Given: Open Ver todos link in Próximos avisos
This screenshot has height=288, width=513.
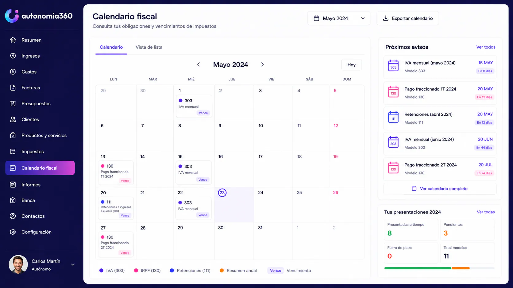Looking at the screenshot, I should [x=486, y=47].
